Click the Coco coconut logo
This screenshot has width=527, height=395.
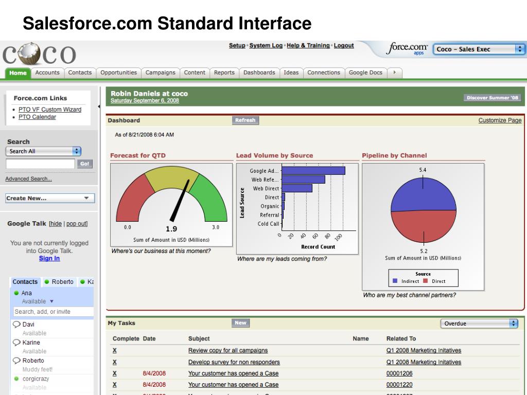tap(39, 53)
